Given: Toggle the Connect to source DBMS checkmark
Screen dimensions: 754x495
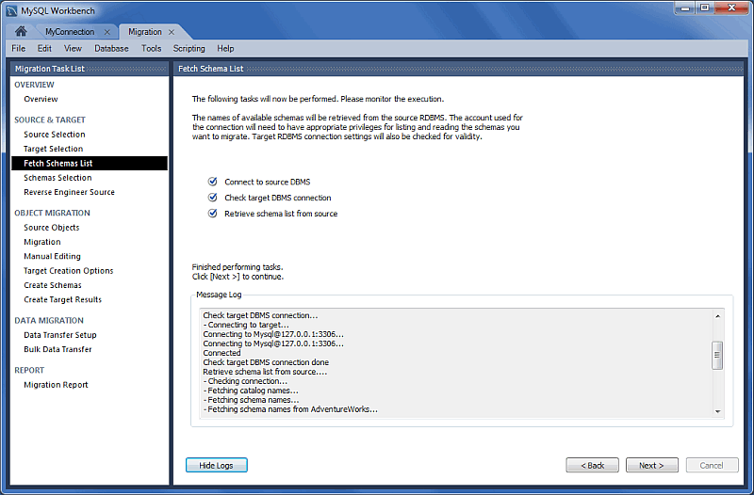Looking at the screenshot, I should click(x=212, y=182).
